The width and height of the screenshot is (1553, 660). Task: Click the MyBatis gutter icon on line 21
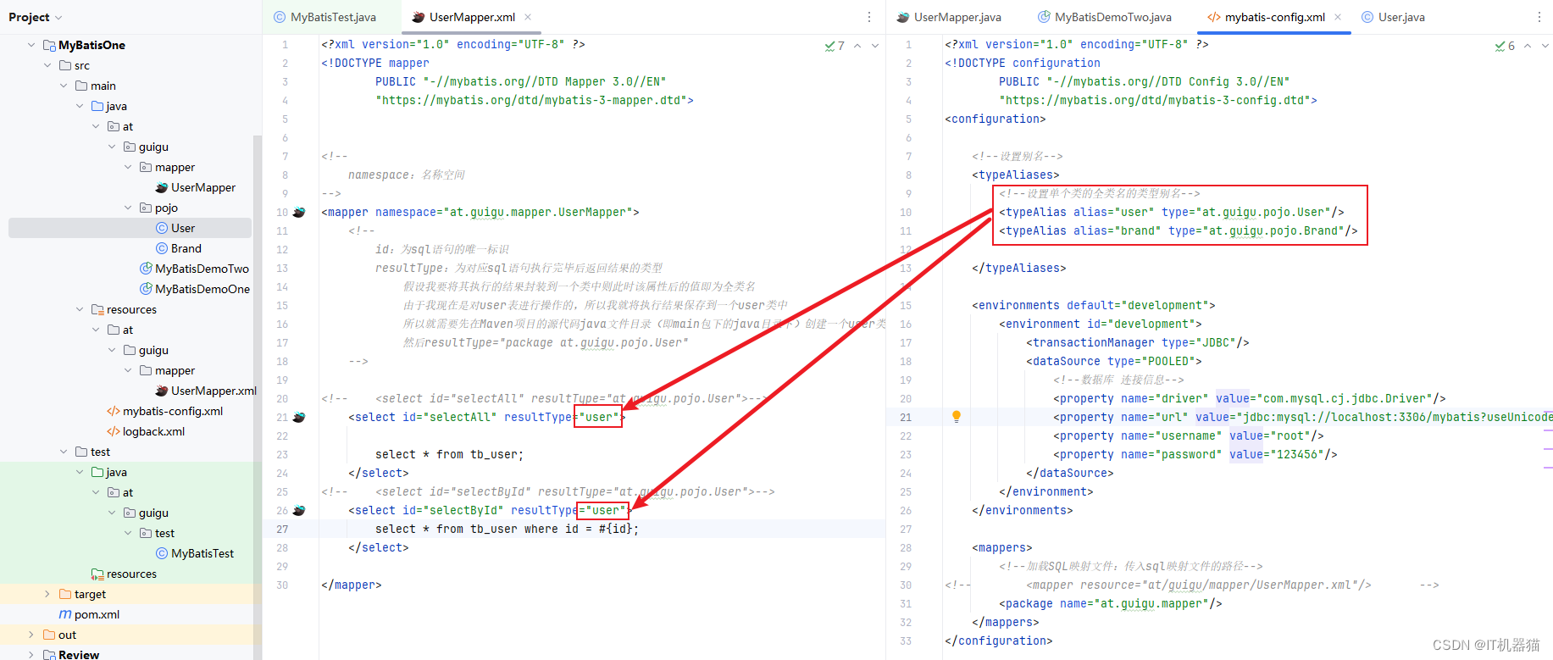(299, 418)
